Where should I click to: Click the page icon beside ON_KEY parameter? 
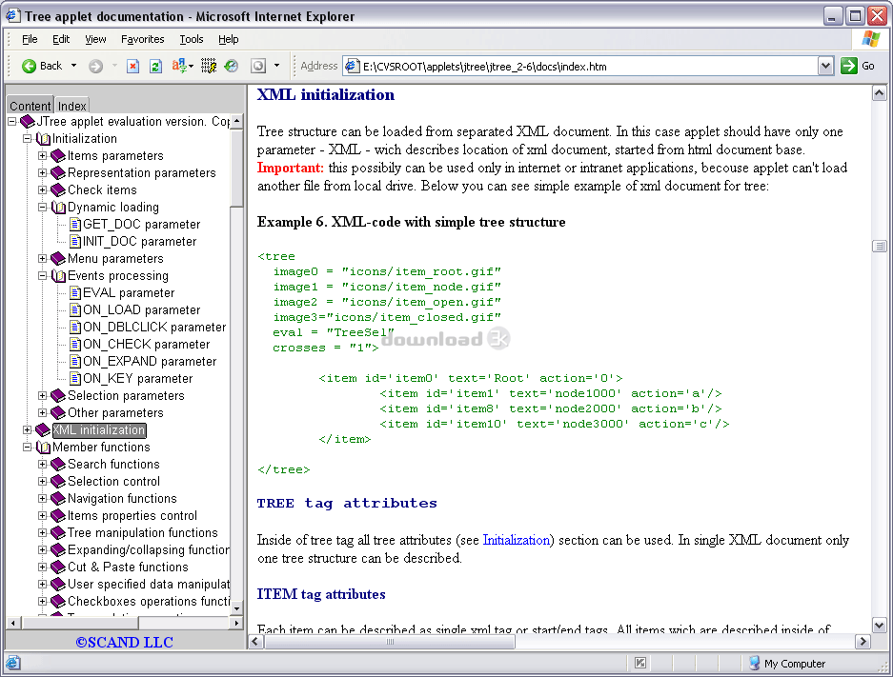coord(75,378)
